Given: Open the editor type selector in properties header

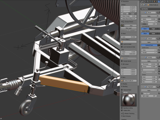Looking at the screenshot, I should coord(142,1).
